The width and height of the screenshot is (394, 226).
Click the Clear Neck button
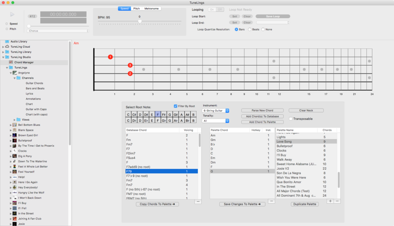(306, 110)
